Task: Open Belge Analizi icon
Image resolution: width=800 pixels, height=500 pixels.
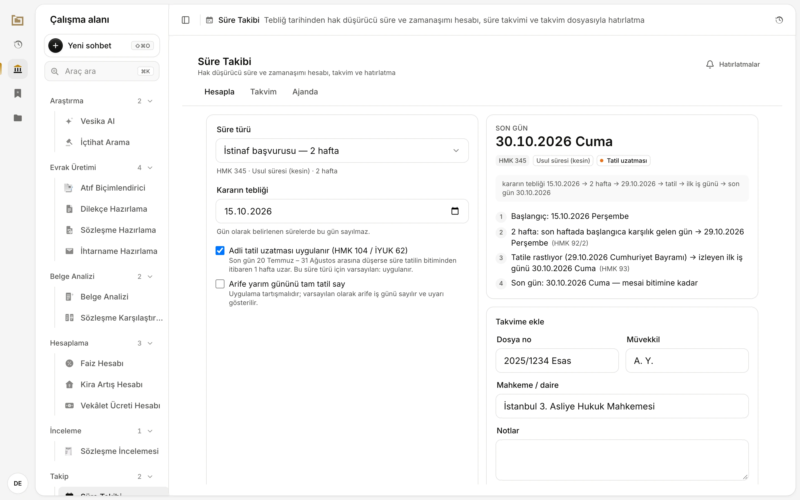Action: (x=69, y=297)
